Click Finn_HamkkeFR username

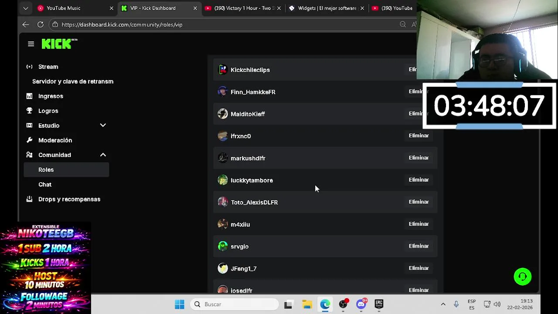pos(253,92)
